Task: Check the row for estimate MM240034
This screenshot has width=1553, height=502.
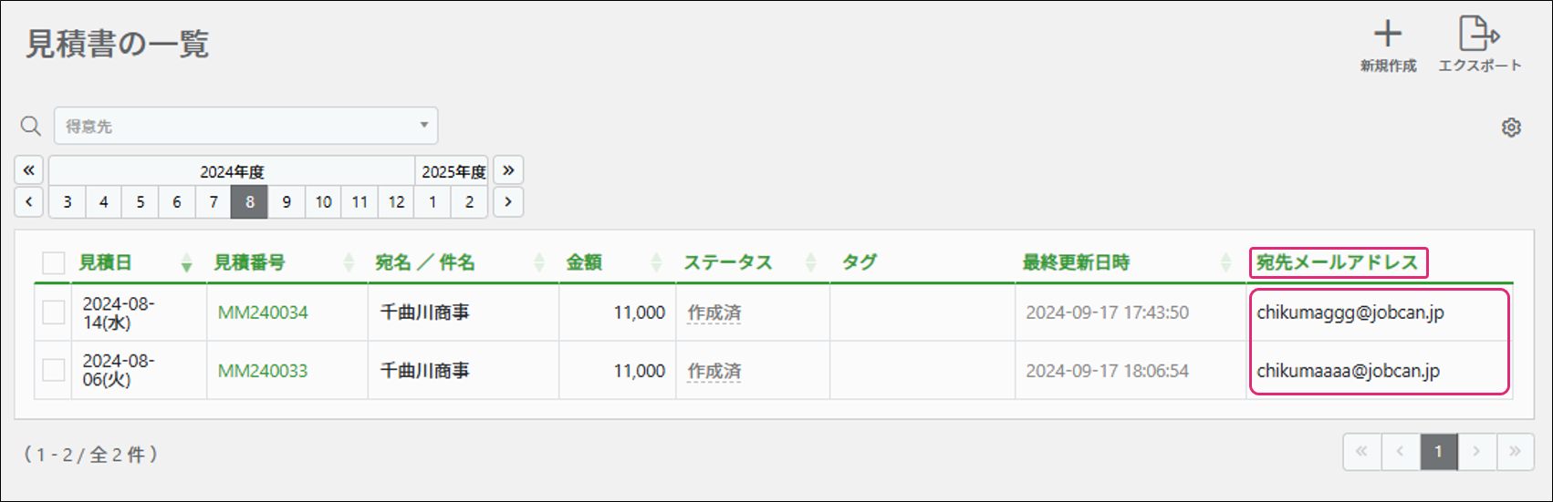Action: click(x=54, y=312)
